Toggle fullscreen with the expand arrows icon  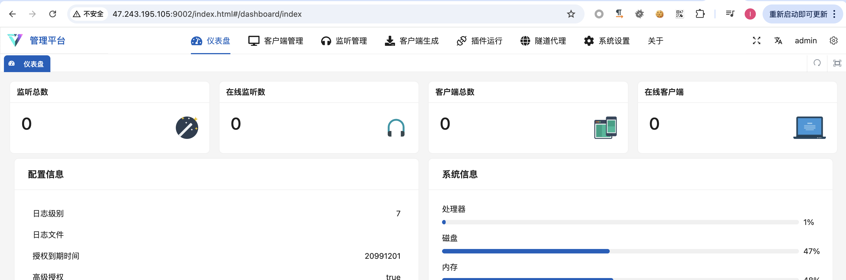click(756, 41)
